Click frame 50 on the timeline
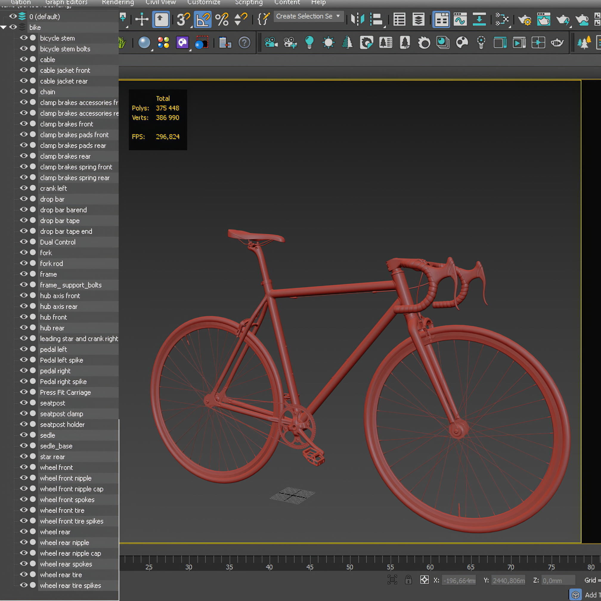Viewport: 601px width, 601px height. (x=350, y=567)
